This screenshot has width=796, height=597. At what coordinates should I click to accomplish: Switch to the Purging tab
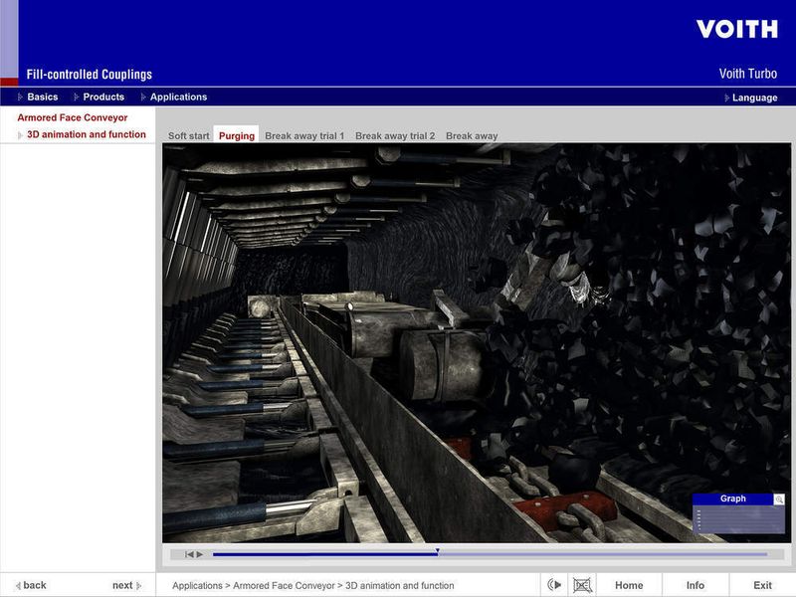pos(237,135)
